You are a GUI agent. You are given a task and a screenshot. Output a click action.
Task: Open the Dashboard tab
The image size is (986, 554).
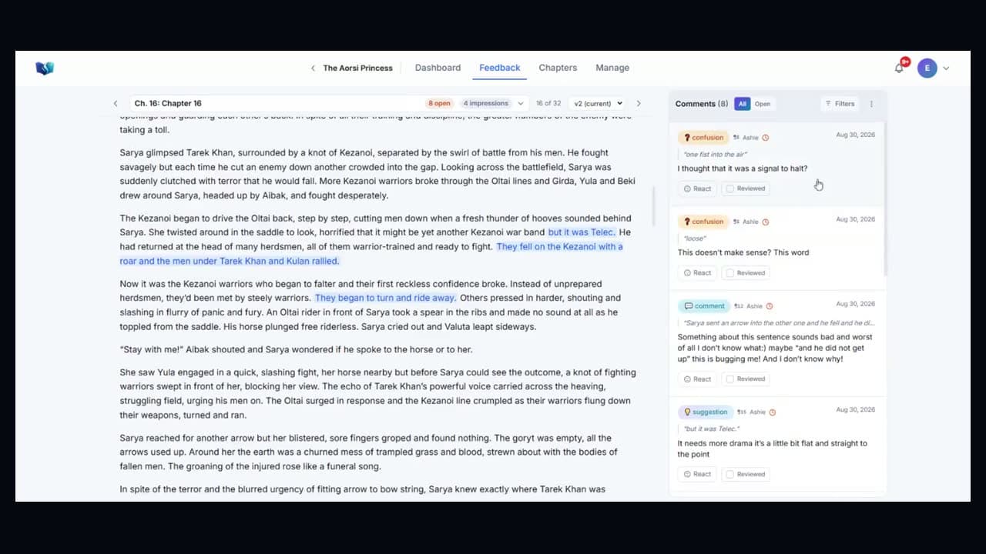click(438, 68)
